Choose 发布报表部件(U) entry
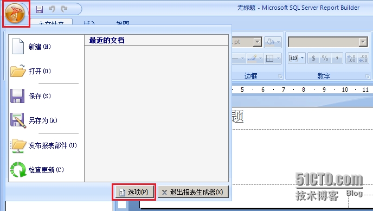 [x=46, y=145]
